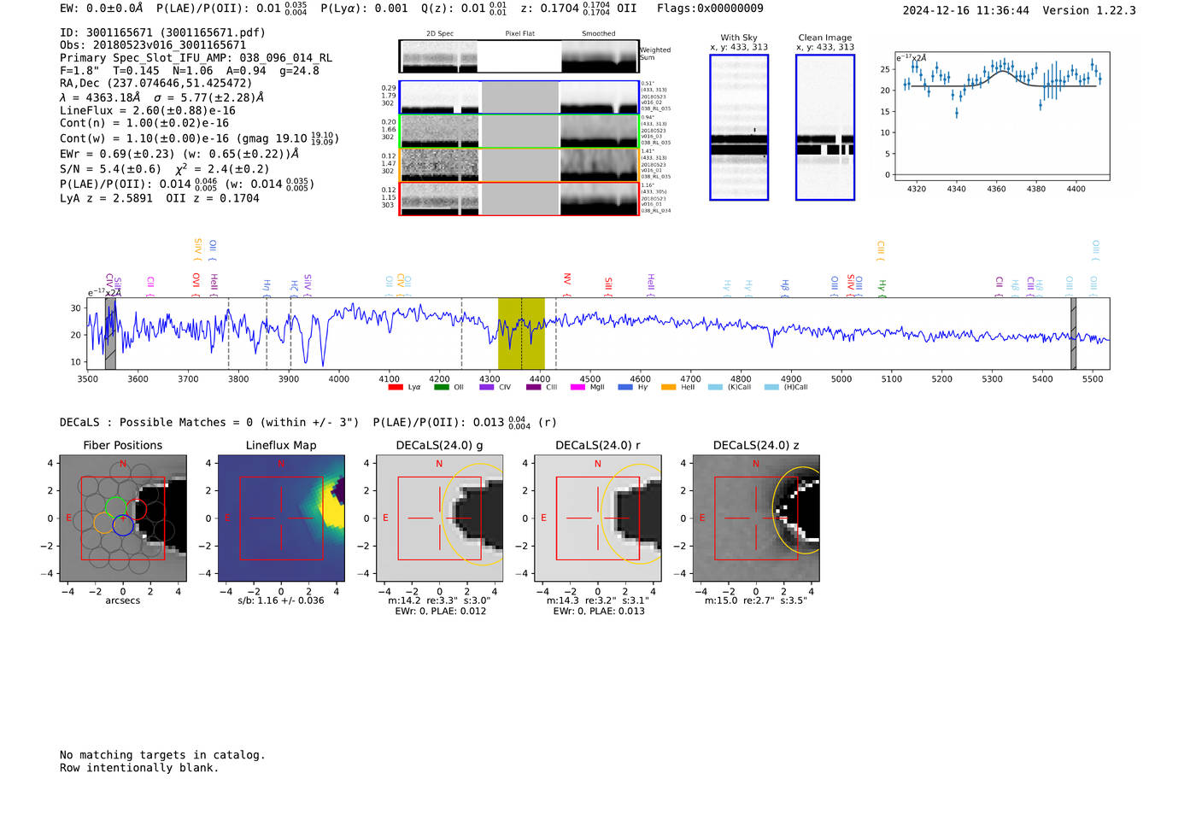Open the Clean Image panel
1196x814 pixels.
825,127
